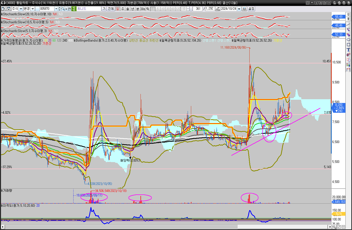Image resolution: width=352 pixels, height=230 pixels.
Task: Click the minute value stepper by 0
Action: pos(188,9)
